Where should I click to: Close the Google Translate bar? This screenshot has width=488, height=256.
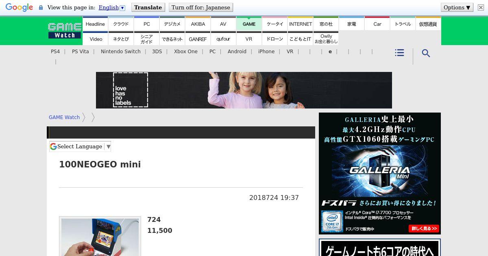[481, 7]
